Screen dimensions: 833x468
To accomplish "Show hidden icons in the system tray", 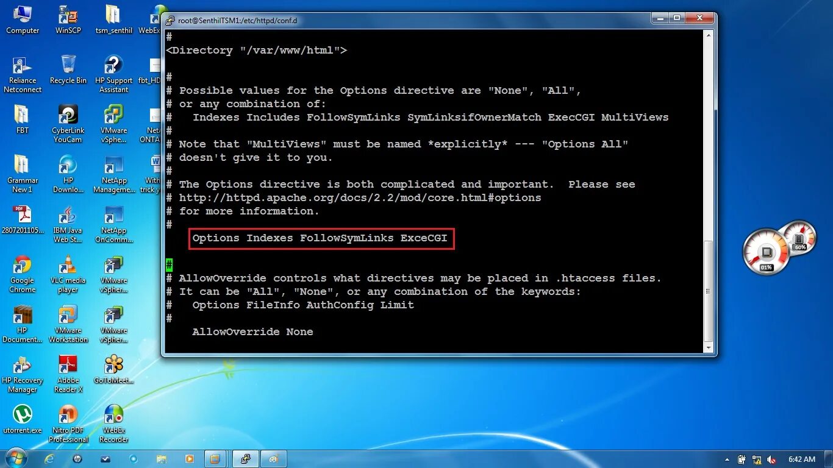I will [726, 459].
